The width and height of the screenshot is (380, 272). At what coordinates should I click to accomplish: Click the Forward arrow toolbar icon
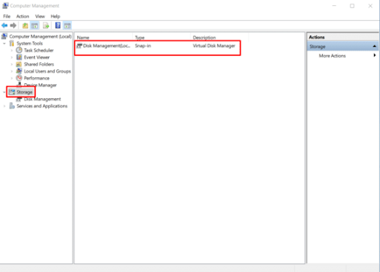pyautogui.click(x=13, y=25)
